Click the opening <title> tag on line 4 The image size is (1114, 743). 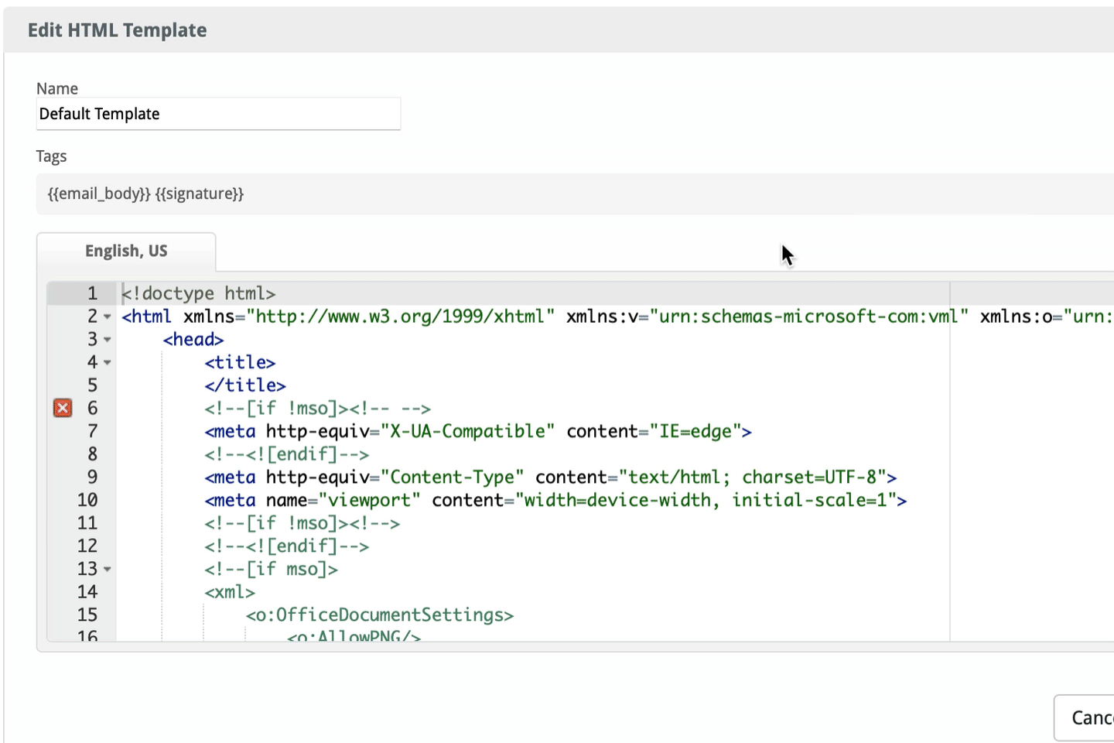(240, 362)
